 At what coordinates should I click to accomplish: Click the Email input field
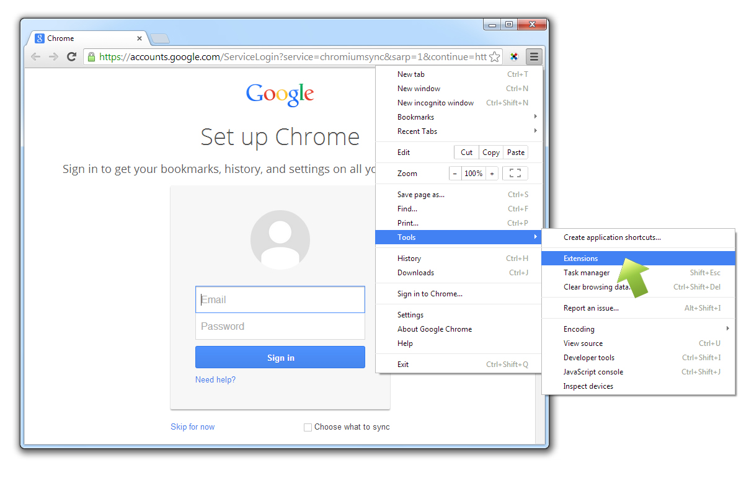280,299
